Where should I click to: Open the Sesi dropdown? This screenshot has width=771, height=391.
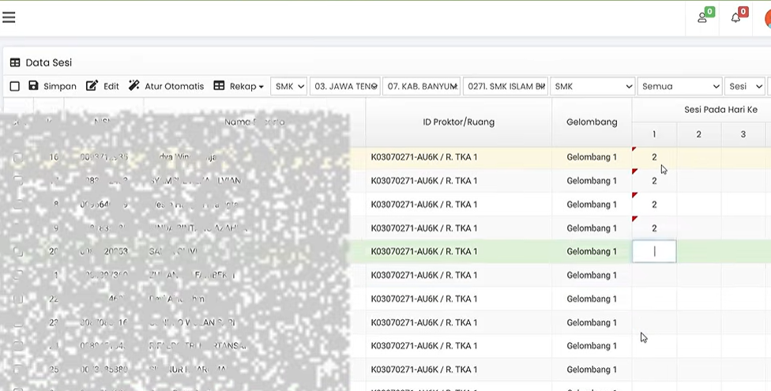(x=744, y=86)
